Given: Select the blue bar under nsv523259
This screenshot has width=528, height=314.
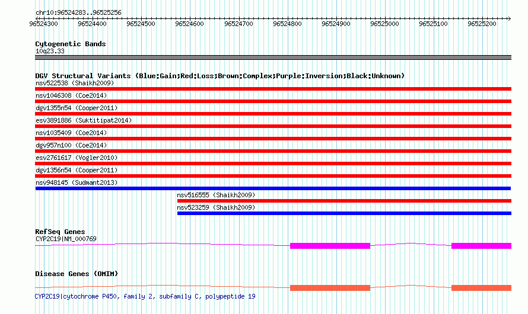Looking at the screenshot, I should pos(344,213).
